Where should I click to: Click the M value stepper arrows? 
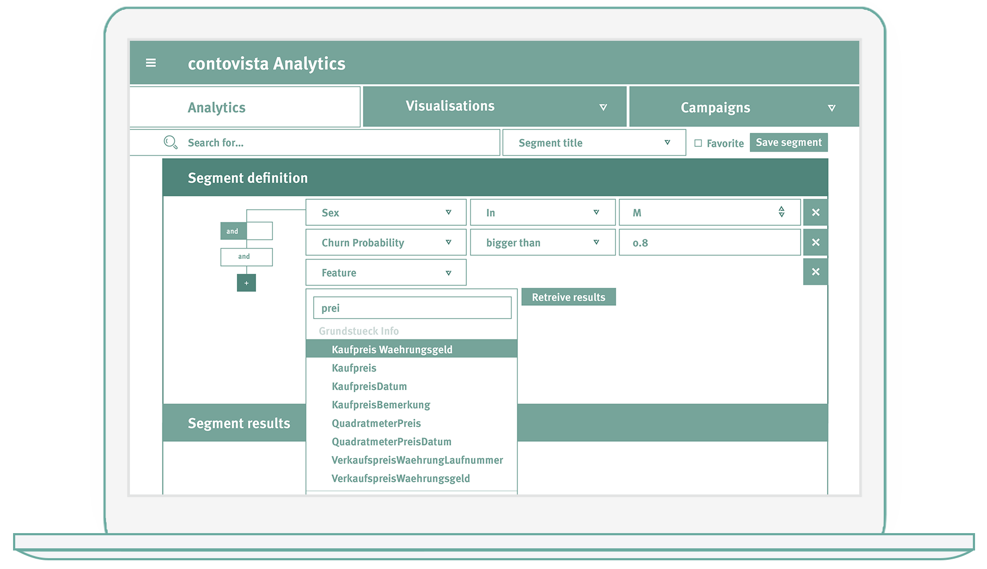[781, 212]
